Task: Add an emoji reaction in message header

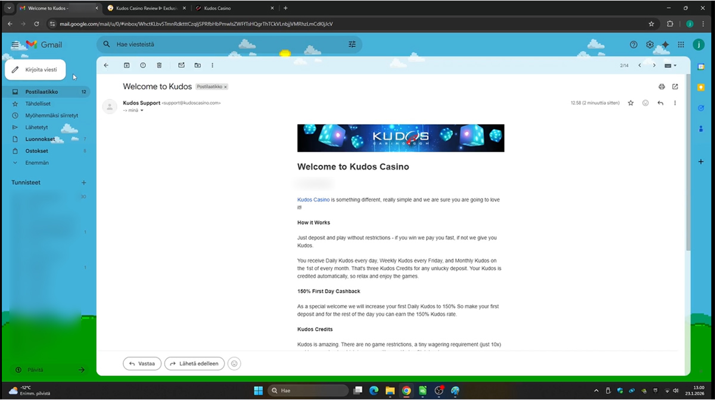Action: pos(645,103)
